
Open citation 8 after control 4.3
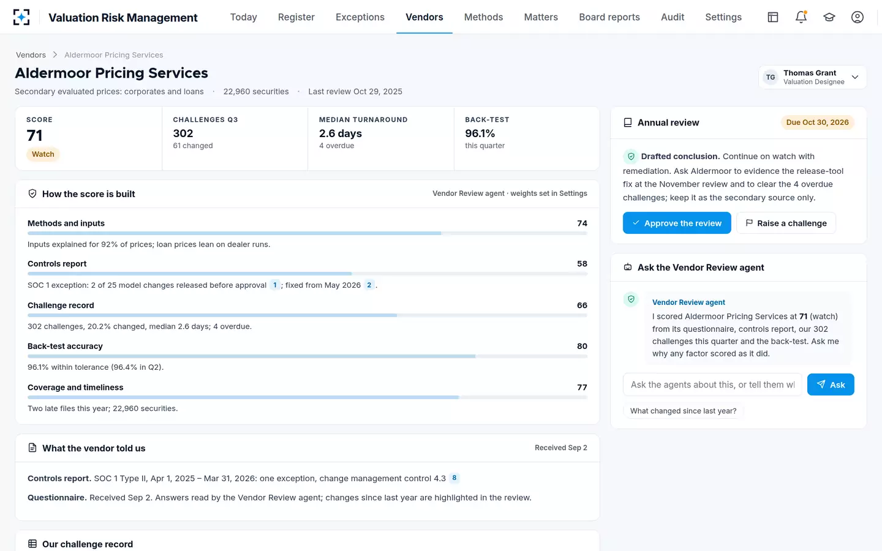click(454, 478)
